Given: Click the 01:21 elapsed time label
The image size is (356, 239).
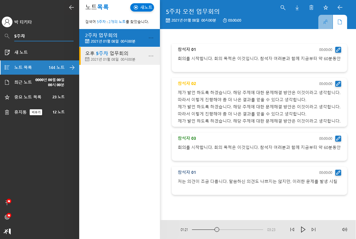Looking at the screenshot, I should tap(184, 230).
